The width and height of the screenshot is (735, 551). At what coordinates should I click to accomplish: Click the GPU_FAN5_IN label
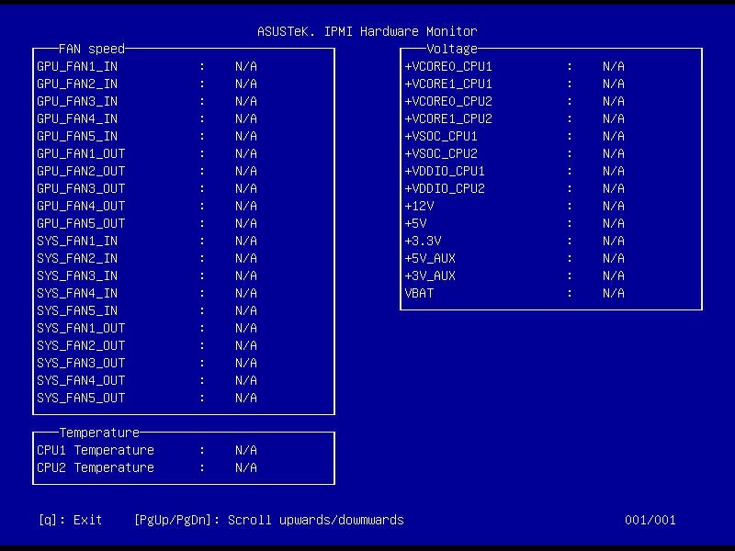[77, 136]
